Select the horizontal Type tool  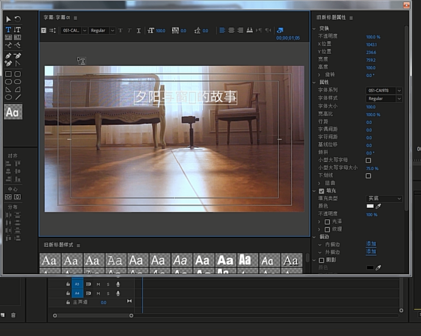(x=8, y=30)
